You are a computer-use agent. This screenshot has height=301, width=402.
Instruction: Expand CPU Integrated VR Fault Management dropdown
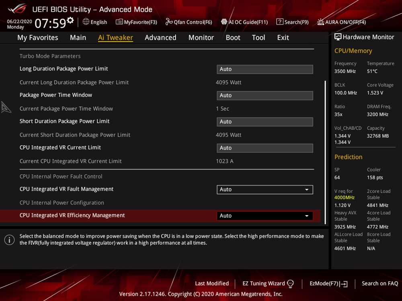(x=265, y=190)
